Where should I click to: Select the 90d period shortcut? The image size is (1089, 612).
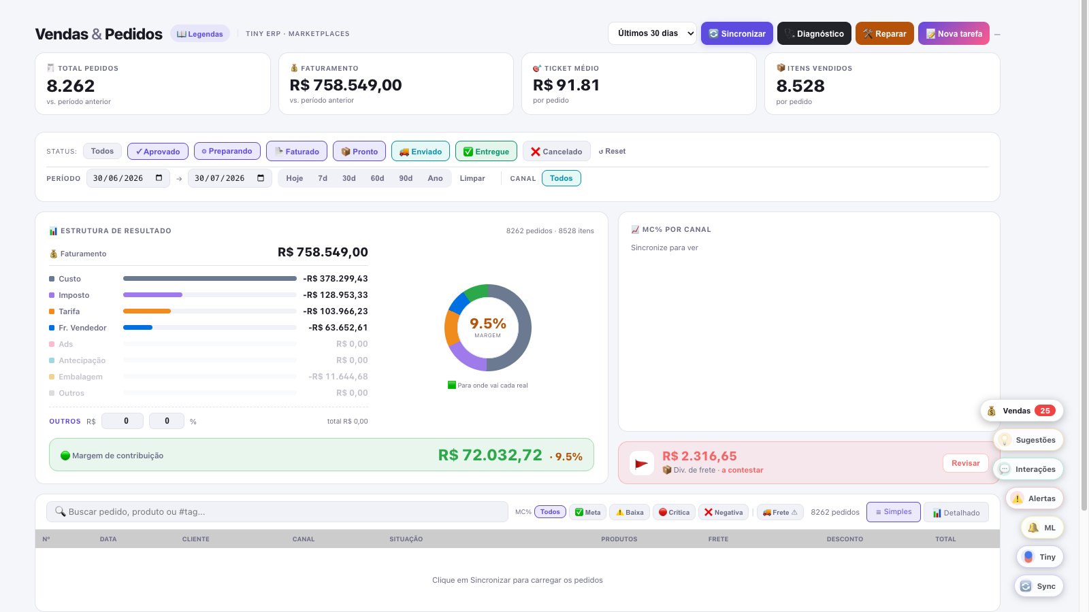406,178
